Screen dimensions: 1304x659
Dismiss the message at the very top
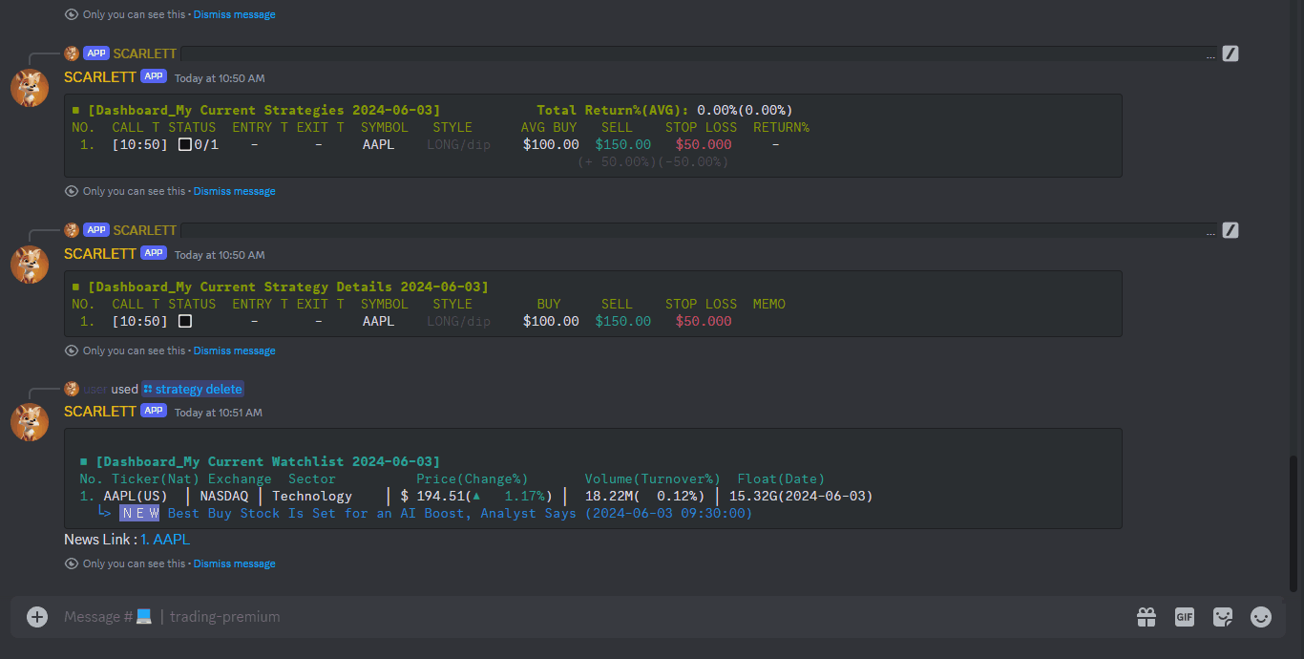click(234, 14)
